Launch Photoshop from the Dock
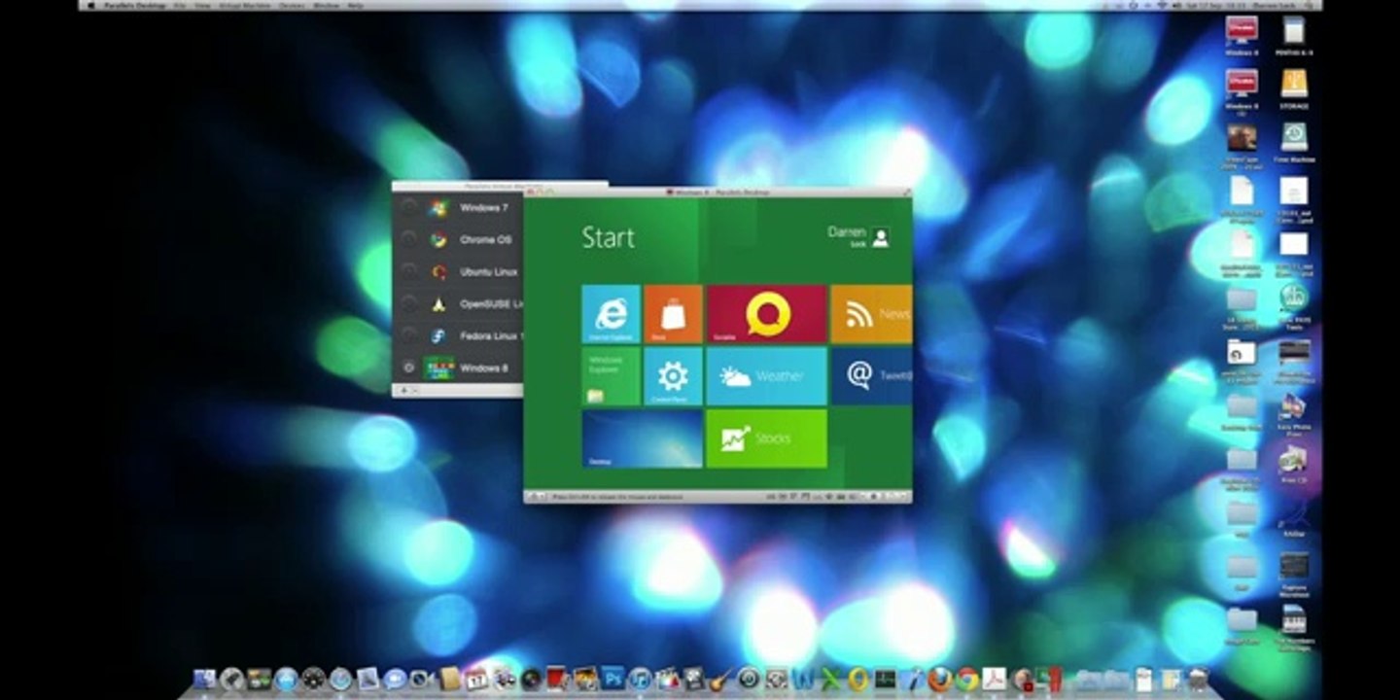 pyautogui.click(x=612, y=679)
